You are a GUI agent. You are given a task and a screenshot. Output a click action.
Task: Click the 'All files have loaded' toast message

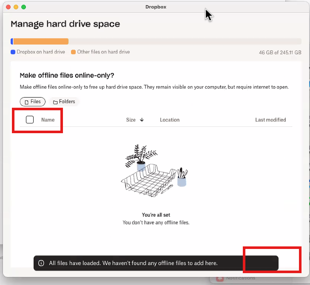[133, 263]
